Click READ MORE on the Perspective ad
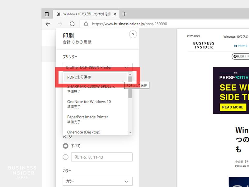The width and height of the screenshot is (249, 187). (x=233, y=107)
